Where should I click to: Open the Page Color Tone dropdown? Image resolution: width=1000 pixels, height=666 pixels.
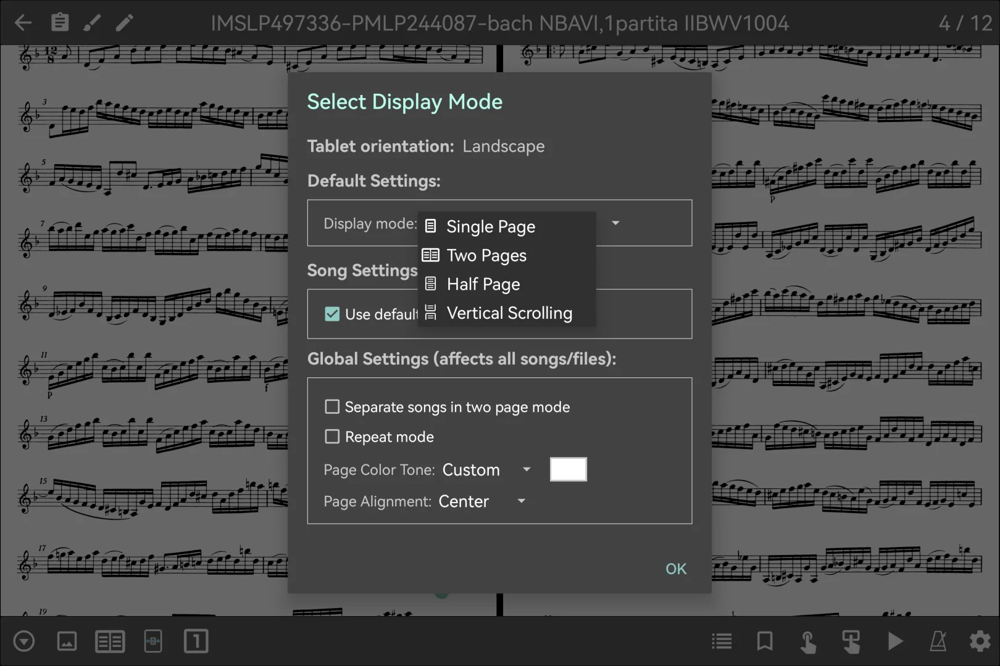486,470
